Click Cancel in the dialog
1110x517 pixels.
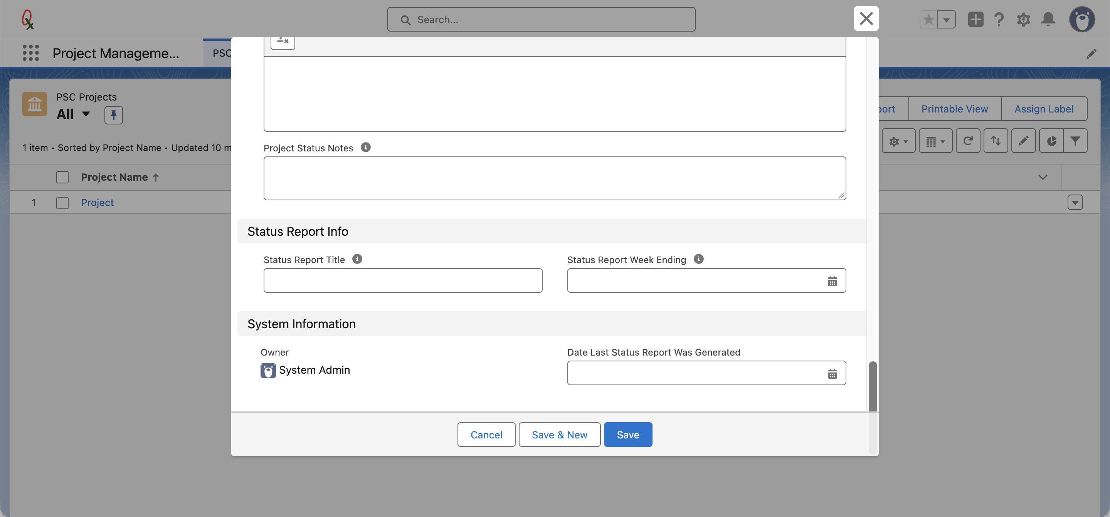coord(486,434)
